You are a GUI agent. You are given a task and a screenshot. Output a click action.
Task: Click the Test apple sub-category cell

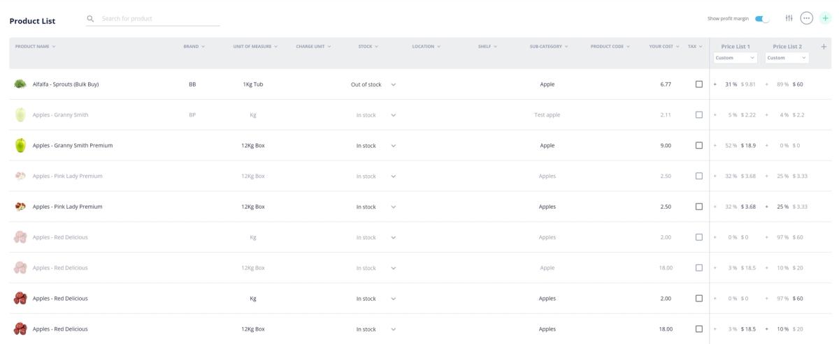coord(547,115)
